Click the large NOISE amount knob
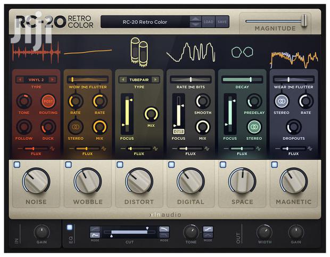 click(36, 181)
